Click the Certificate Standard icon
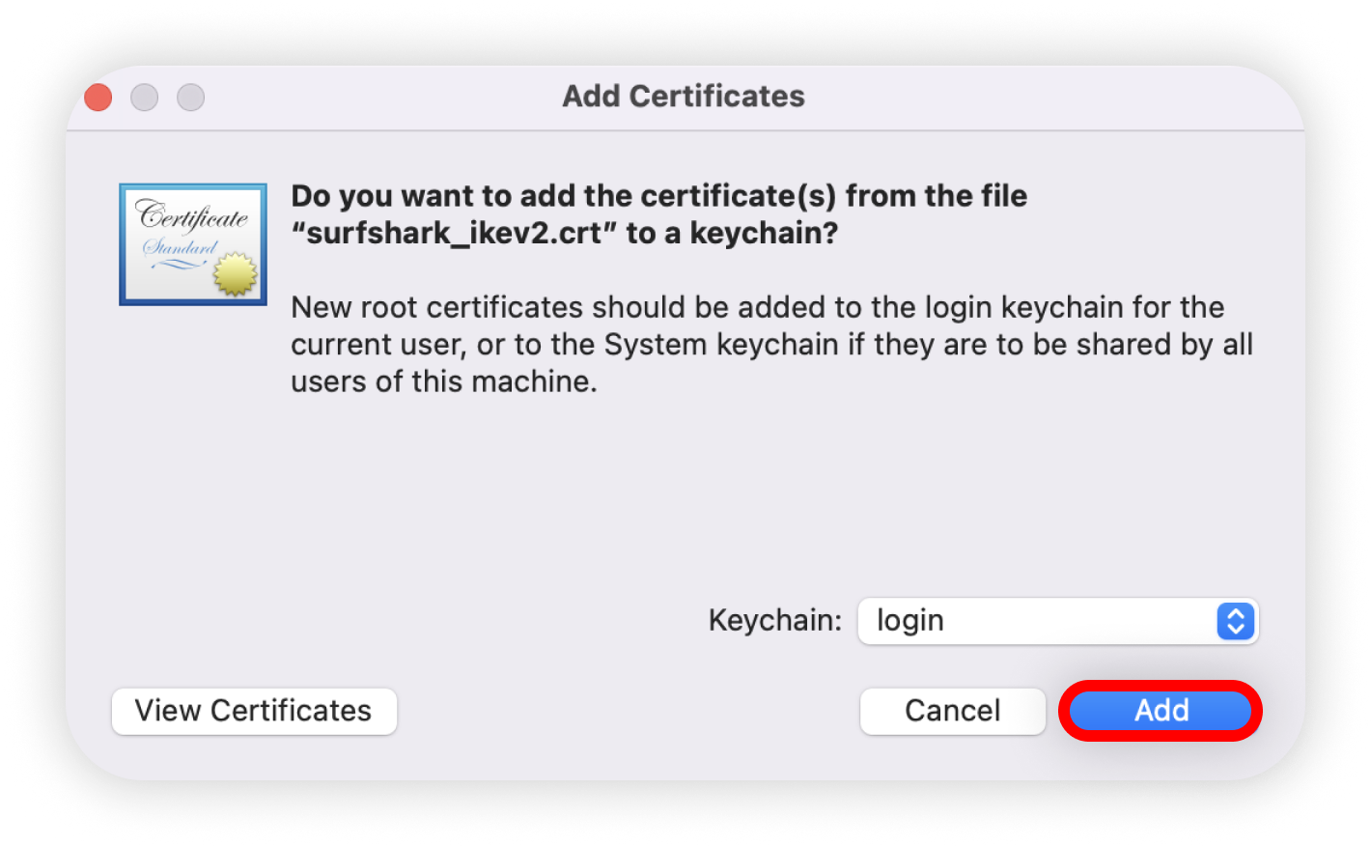The image size is (1371, 846). (193, 244)
